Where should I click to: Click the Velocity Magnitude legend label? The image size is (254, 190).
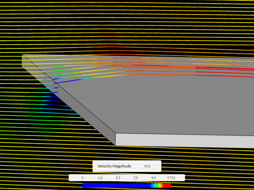114,166
